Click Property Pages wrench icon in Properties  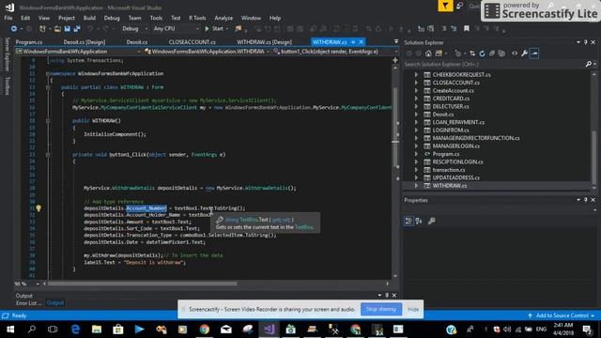tap(432, 222)
